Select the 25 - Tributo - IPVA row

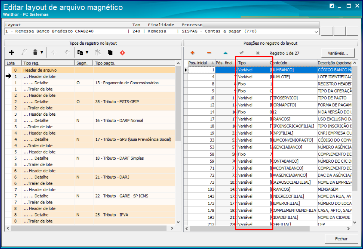[90, 215]
